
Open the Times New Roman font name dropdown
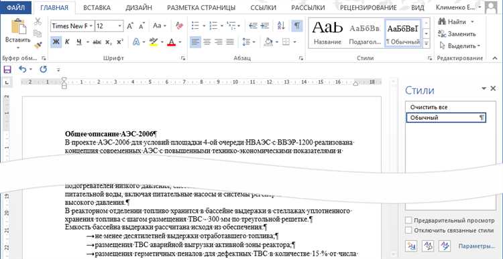click(x=91, y=26)
